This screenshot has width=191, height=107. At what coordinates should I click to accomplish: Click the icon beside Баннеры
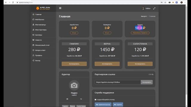(x=33, y=35)
